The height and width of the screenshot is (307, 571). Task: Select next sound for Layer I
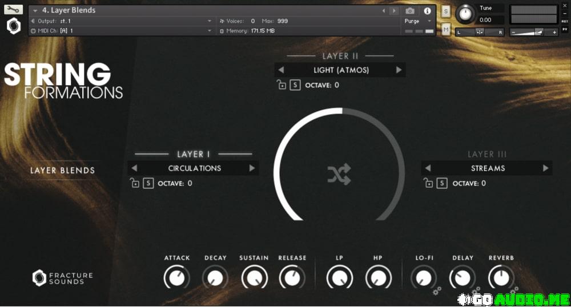[x=252, y=168]
